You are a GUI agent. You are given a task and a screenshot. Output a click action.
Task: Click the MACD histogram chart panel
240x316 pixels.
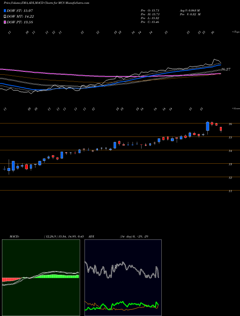pos(41,278)
